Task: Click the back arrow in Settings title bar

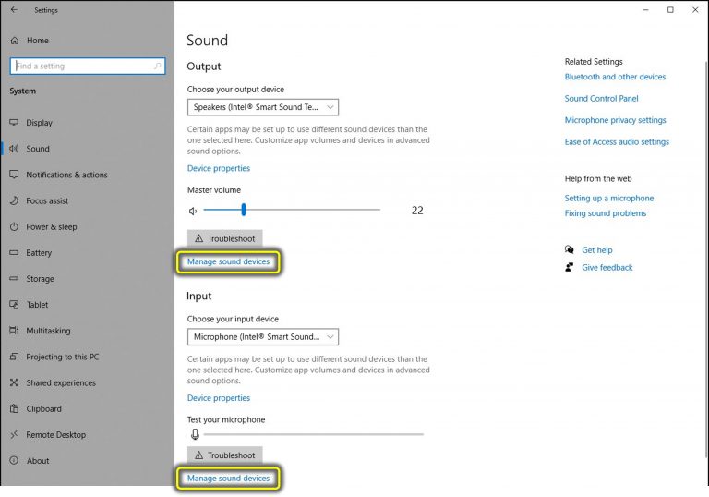Action: tap(14, 10)
